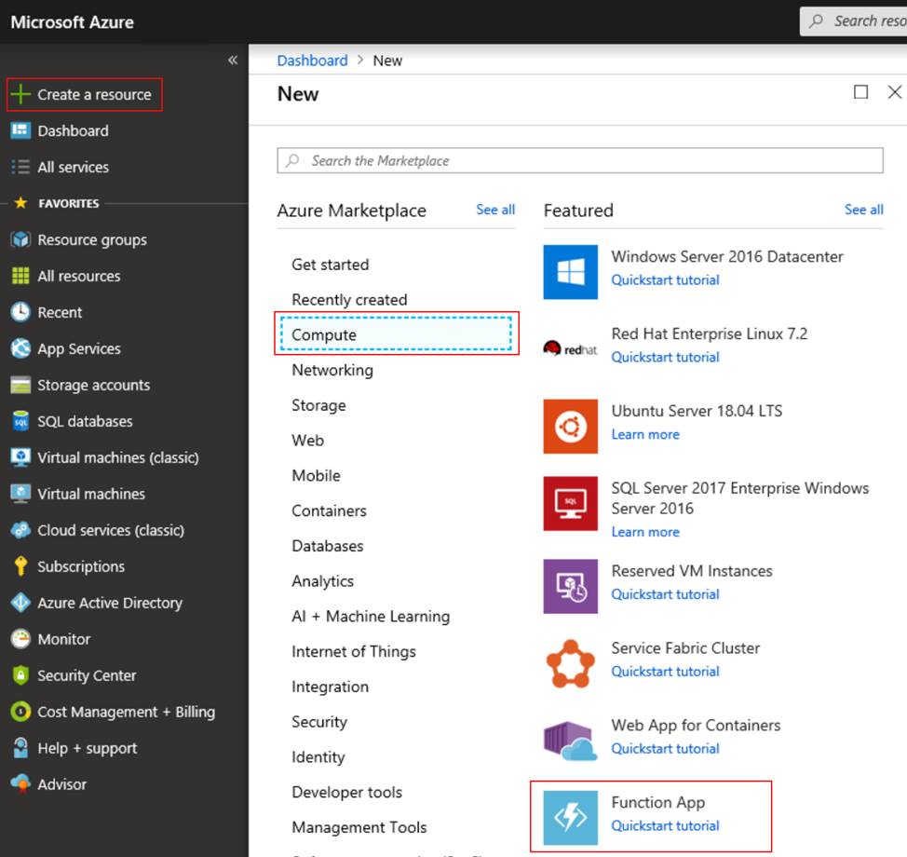Select the Reserved VM Instances icon
The image size is (907, 857).
pyautogui.click(x=570, y=586)
